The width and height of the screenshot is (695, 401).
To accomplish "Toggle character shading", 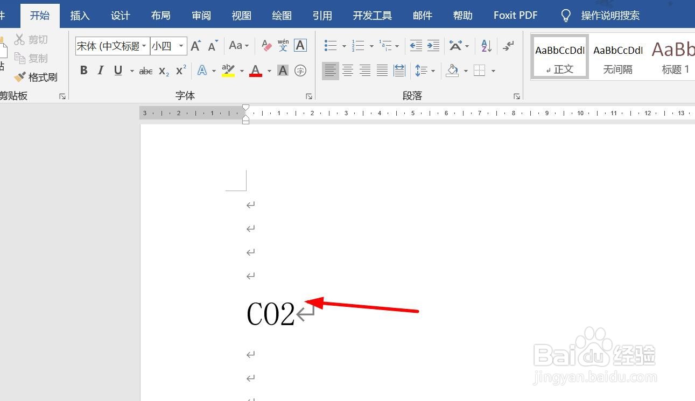I will tap(283, 71).
